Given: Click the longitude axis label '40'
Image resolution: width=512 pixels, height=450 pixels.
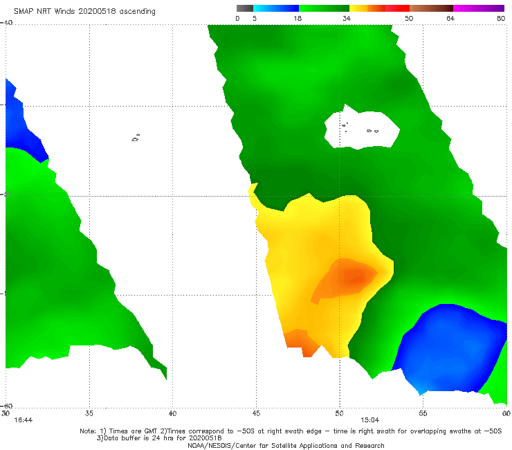Looking at the screenshot, I should coord(172,413).
